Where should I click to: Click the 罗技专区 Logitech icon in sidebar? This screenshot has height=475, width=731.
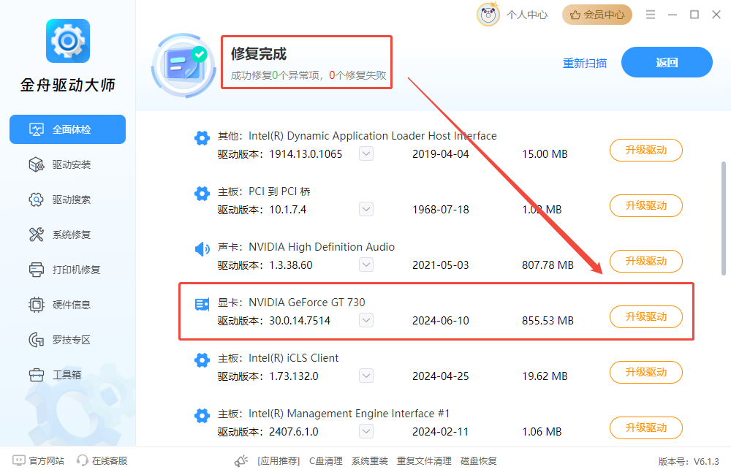[x=37, y=340]
